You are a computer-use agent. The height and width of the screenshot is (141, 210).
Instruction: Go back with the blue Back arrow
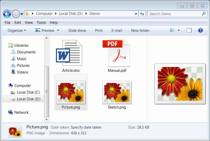(7, 14)
